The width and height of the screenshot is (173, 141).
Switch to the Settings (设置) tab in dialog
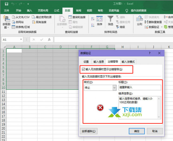[x=86, y=61]
